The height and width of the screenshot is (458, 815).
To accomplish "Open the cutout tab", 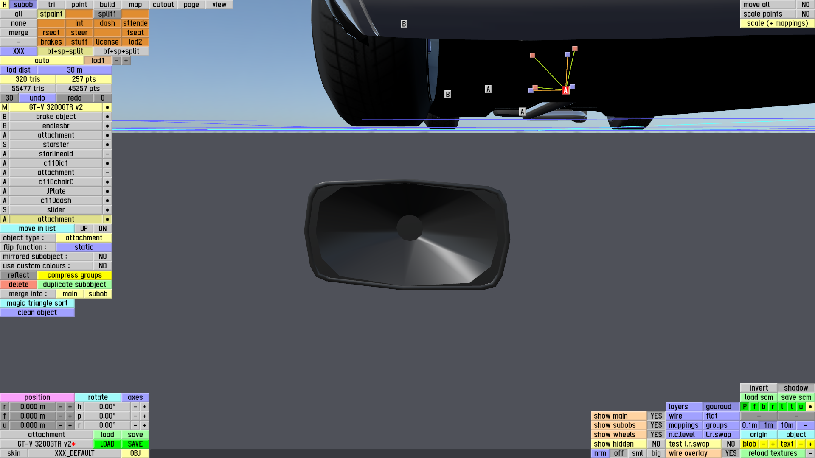I will coord(163,5).
